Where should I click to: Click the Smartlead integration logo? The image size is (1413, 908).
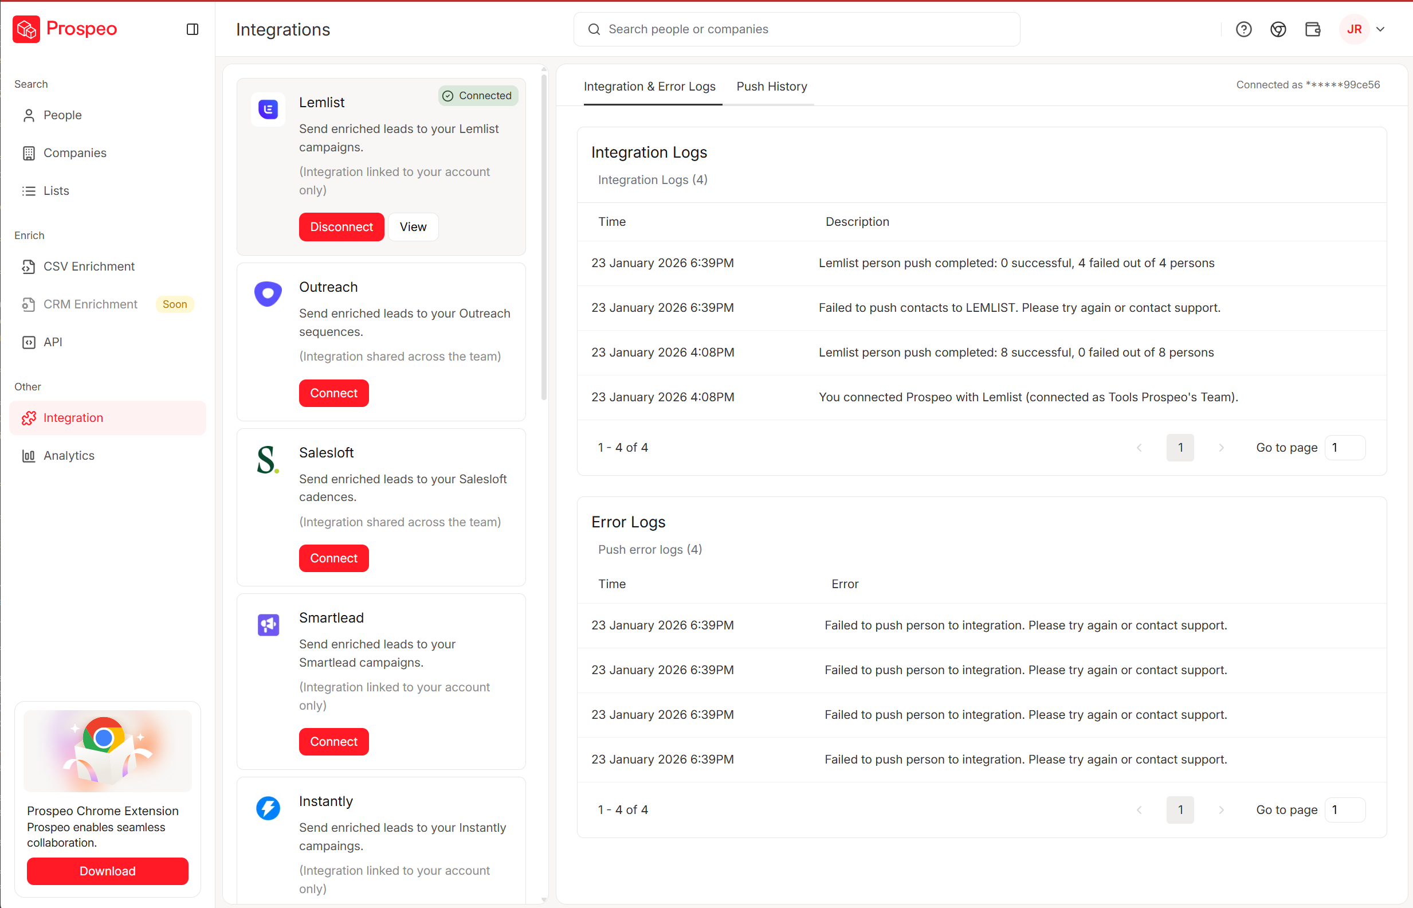268,625
